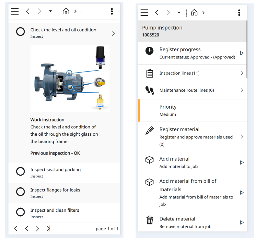The width and height of the screenshot is (257, 240).
Task: Open Delete material action
Action: [x=192, y=222]
